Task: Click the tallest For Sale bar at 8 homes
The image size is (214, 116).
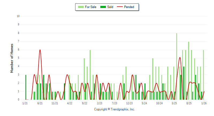Action: [x=177, y=66]
